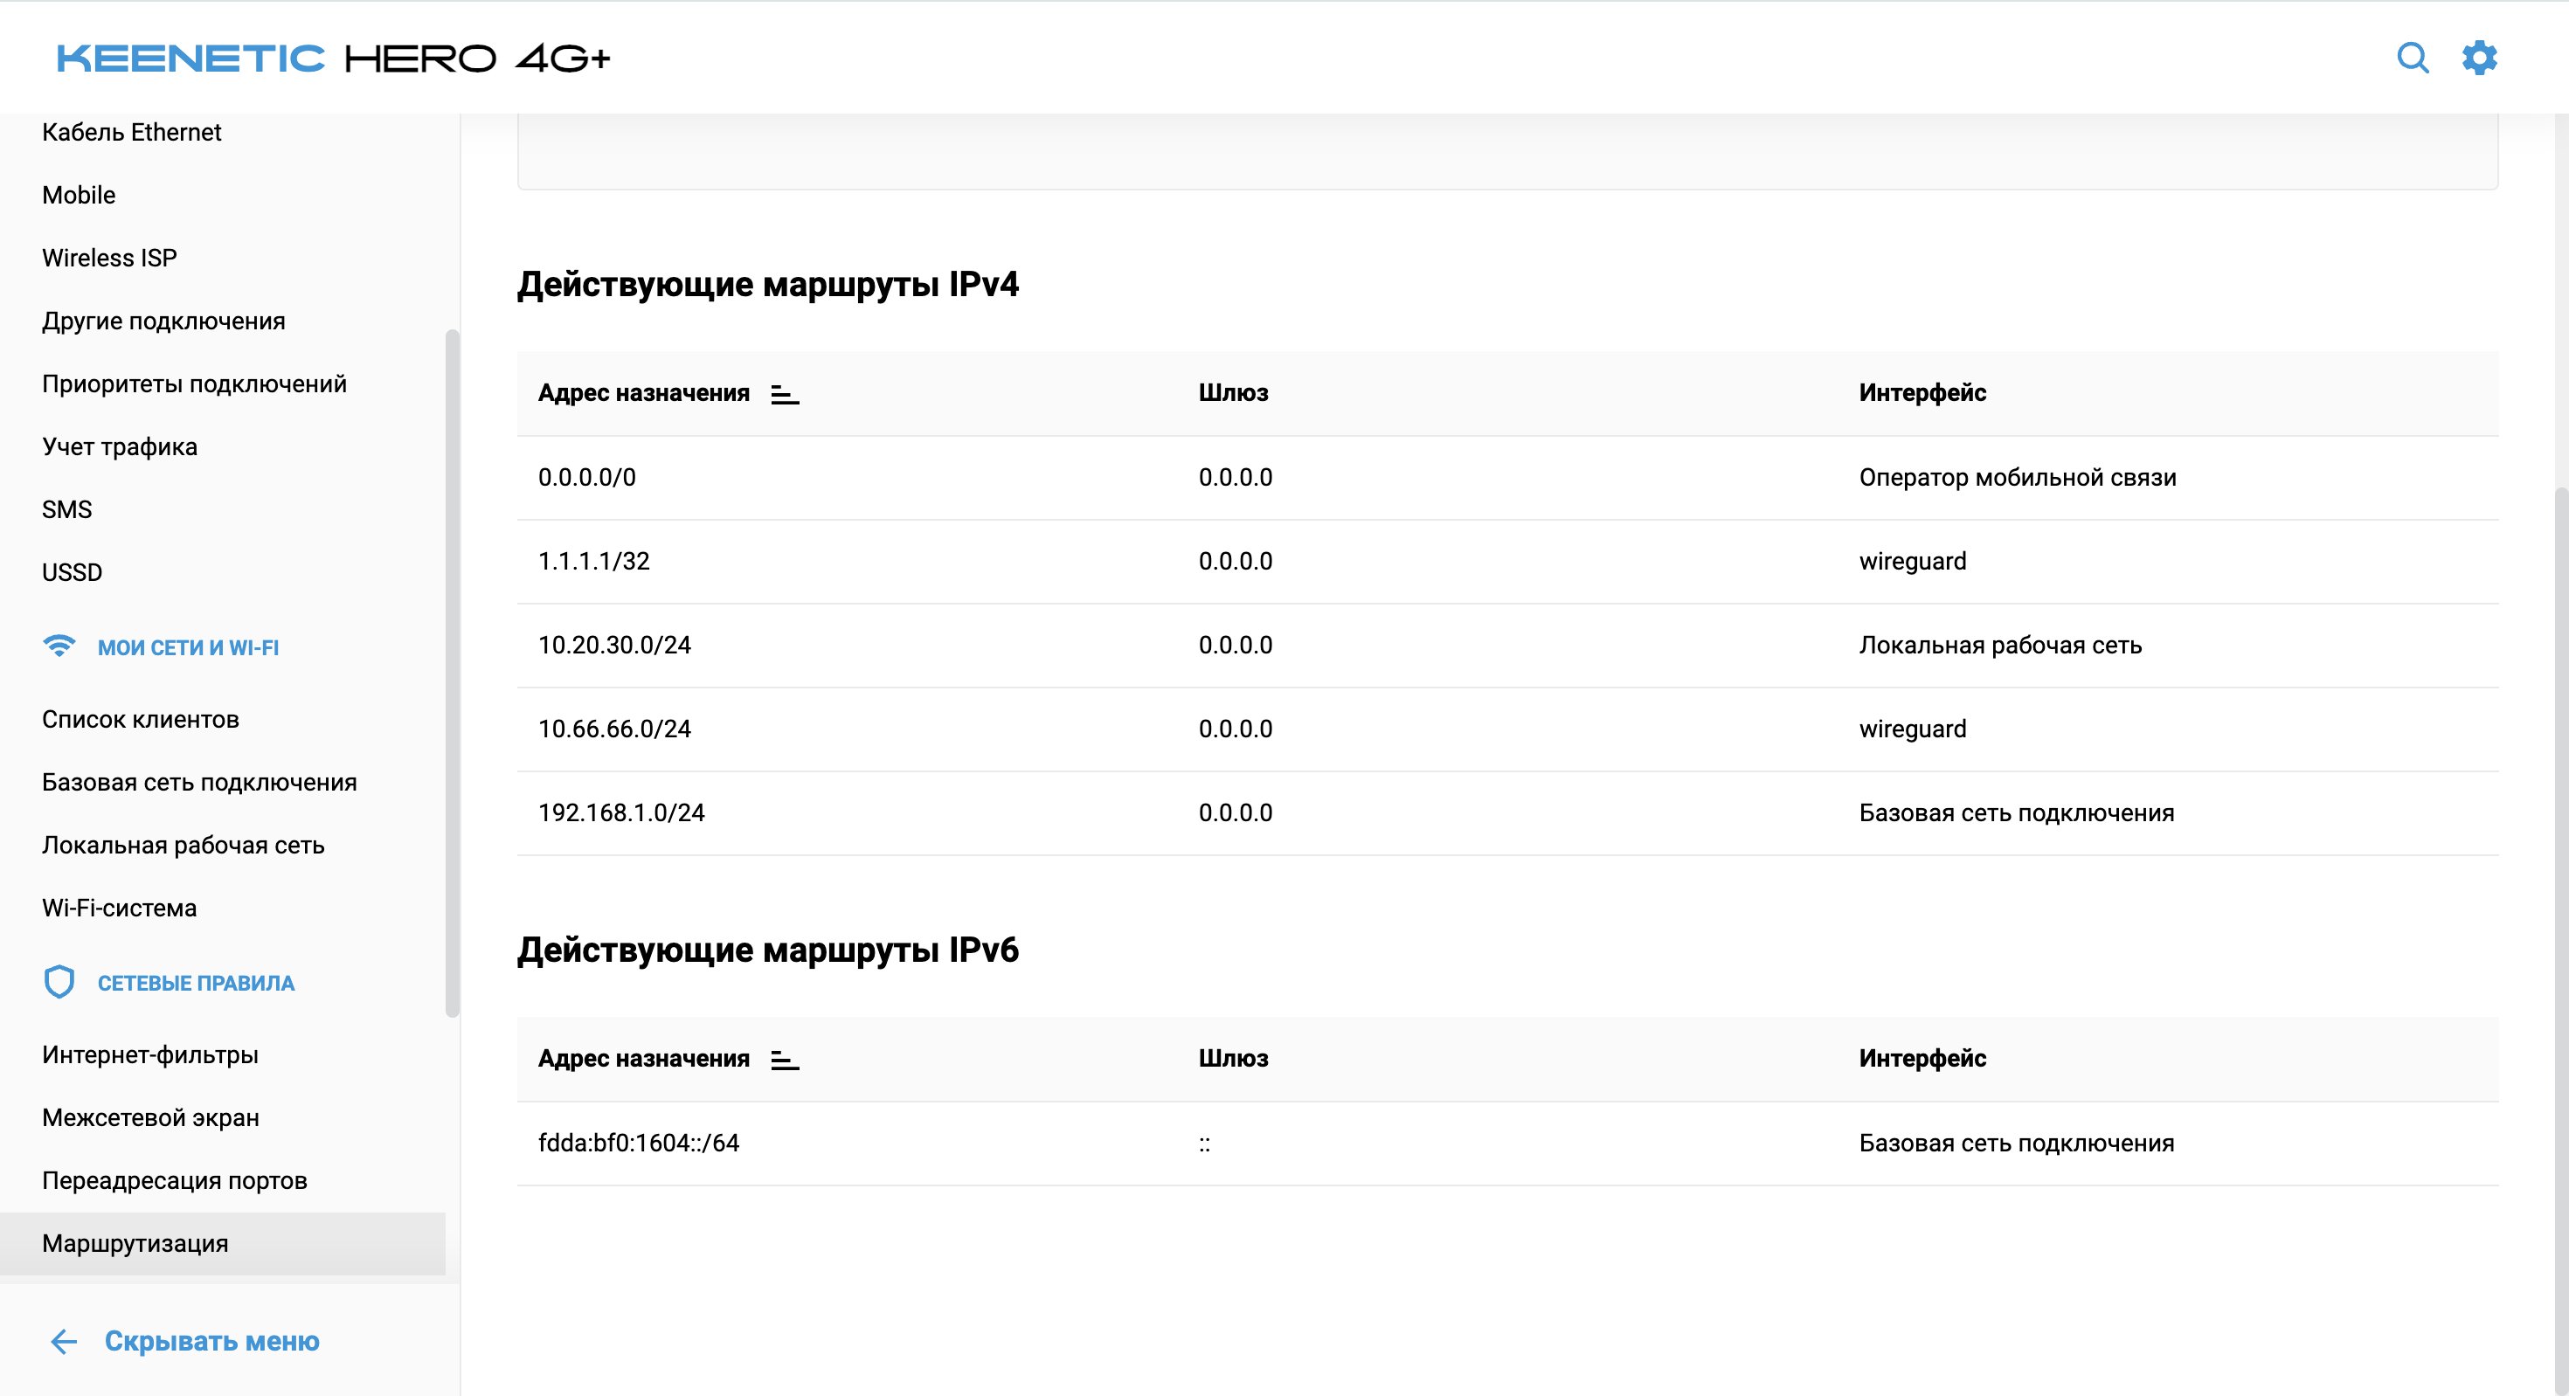The height and width of the screenshot is (1396, 2569).
Task: Open the settings gear icon
Action: click(2479, 58)
